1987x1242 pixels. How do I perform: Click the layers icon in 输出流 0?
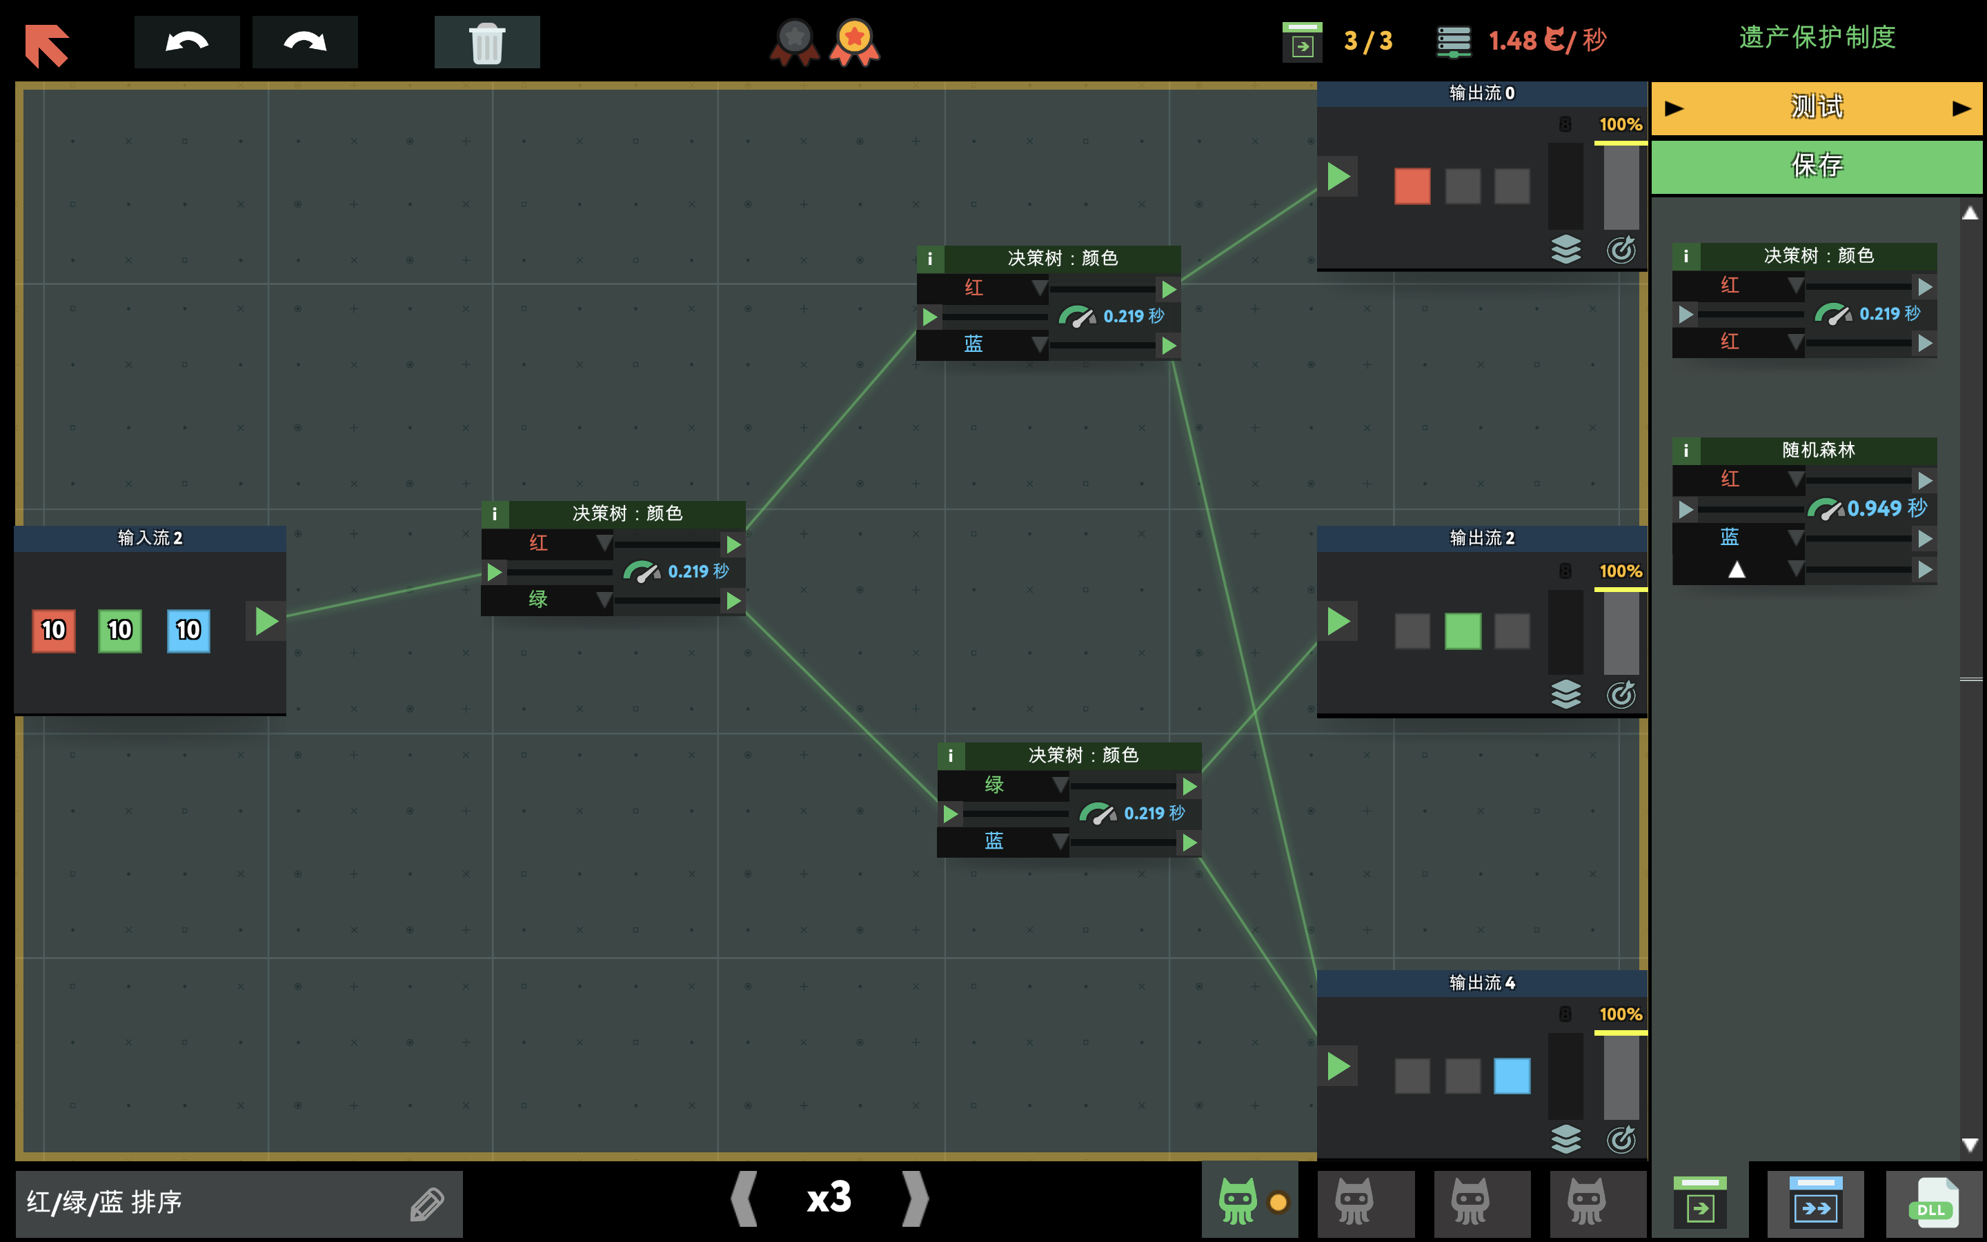click(1565, 250)
